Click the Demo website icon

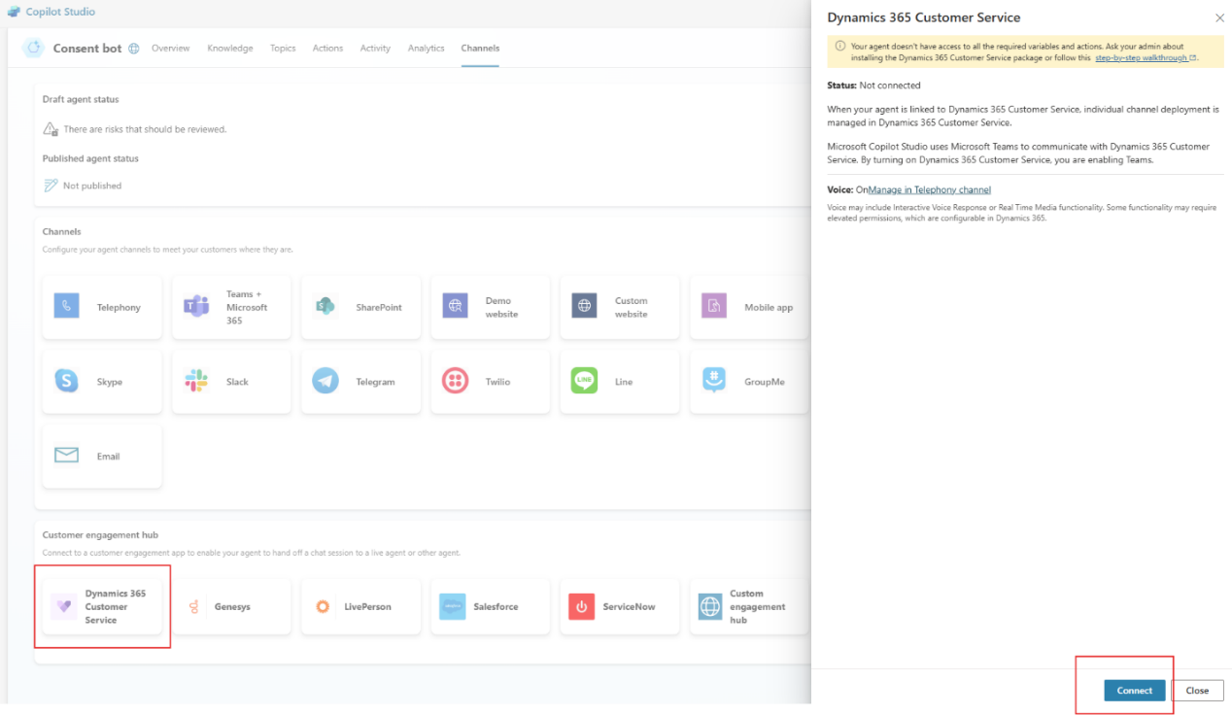coord(455,307)
